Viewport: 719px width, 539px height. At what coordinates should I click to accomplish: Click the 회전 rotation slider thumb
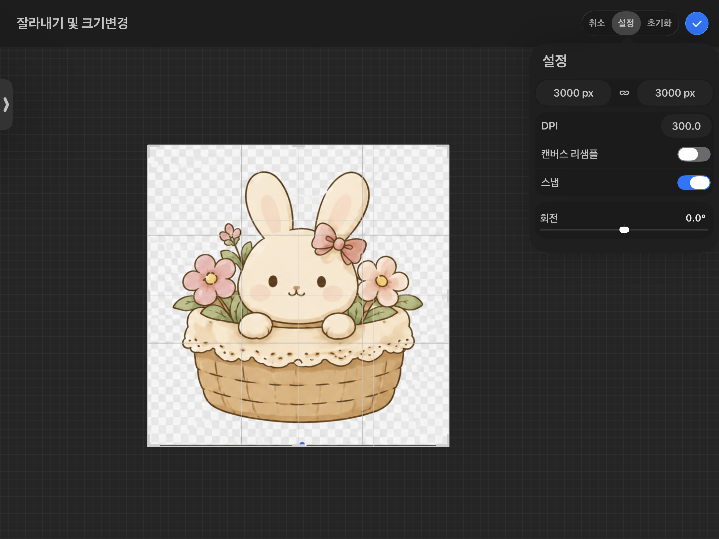pos(624,230)
